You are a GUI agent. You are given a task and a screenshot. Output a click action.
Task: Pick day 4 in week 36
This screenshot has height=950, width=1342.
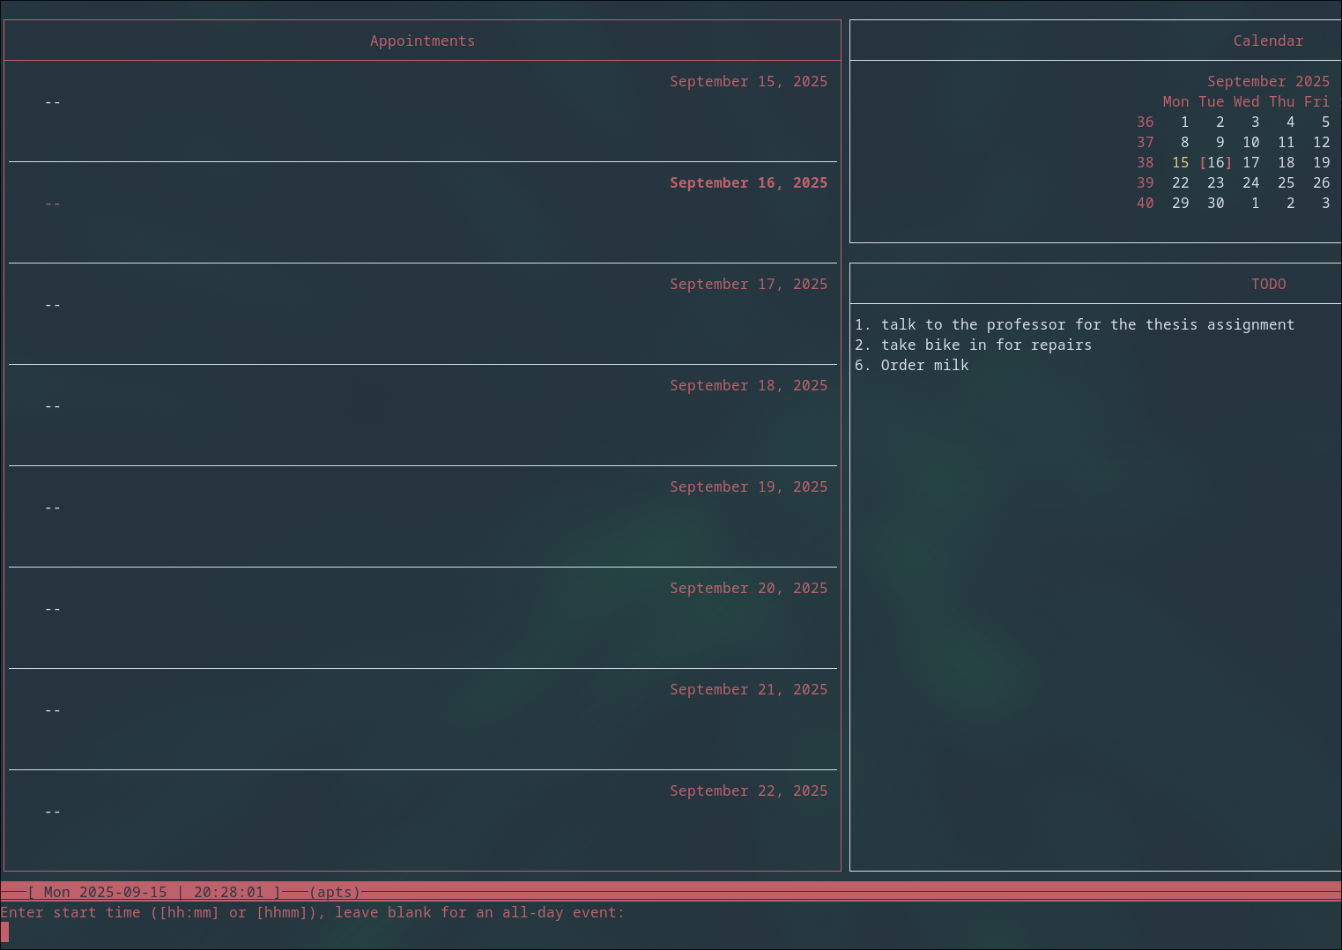click(x=1290, y=122)
